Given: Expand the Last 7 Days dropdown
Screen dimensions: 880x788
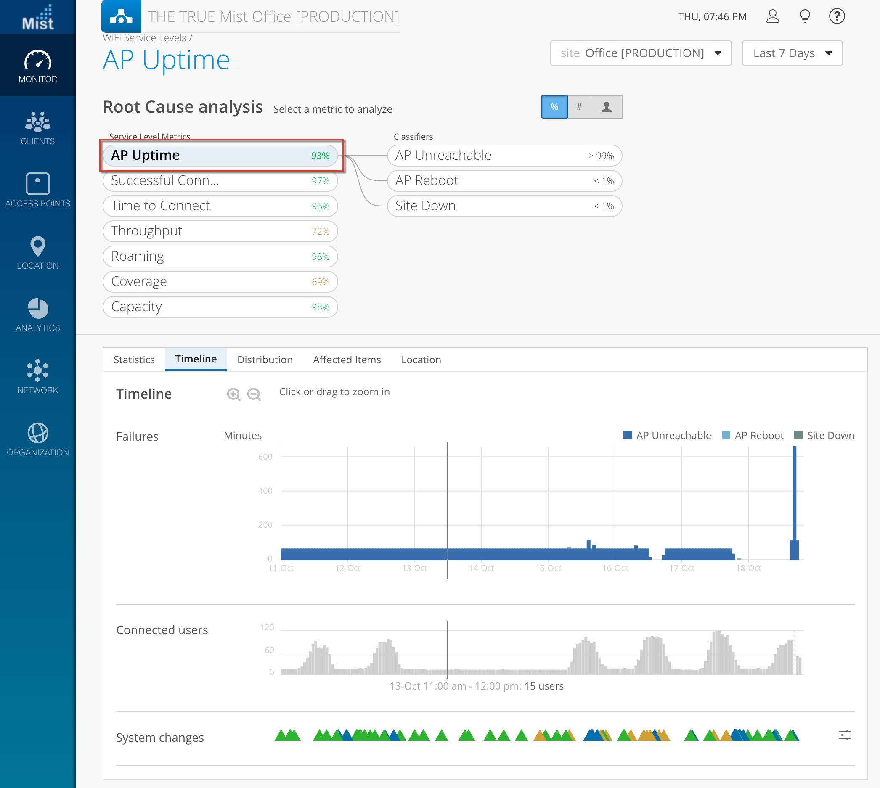Looking at the screenshot, I should pos(792,53).
